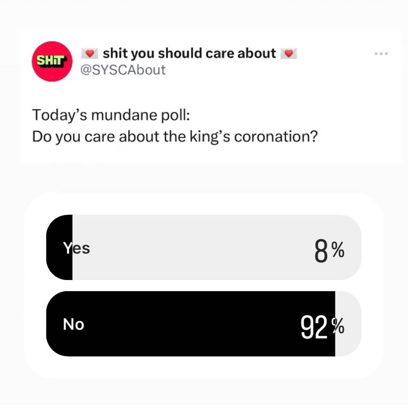Click the number 8 result figure
Image resolution: width=408 pixels, height=409 pixels.
pos(321,251)
